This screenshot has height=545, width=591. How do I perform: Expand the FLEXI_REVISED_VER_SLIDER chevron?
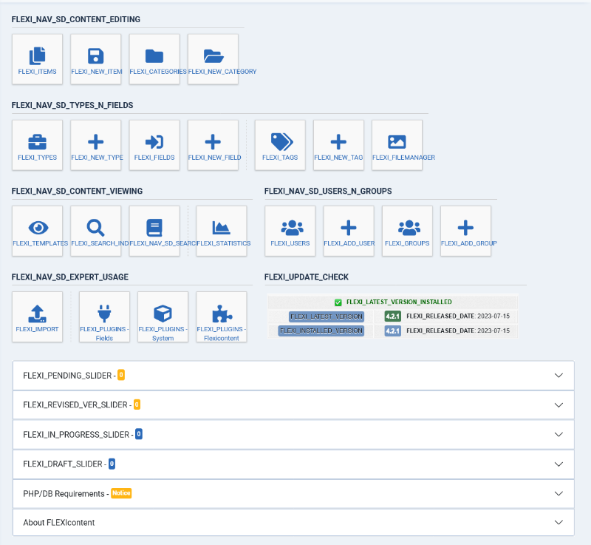(x=558, y=404)
